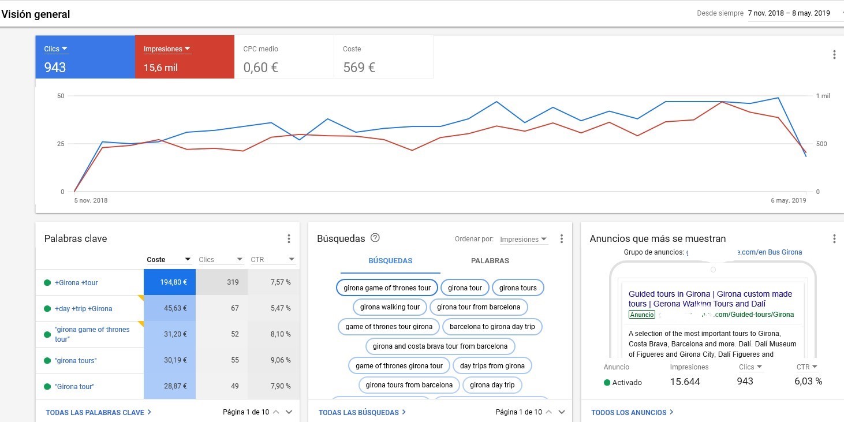Sort keywords by Coste column
Viewport: 844px width, 422px height.
(169, 260)
